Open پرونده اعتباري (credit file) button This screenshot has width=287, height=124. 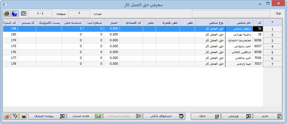[x=47, y=116]
